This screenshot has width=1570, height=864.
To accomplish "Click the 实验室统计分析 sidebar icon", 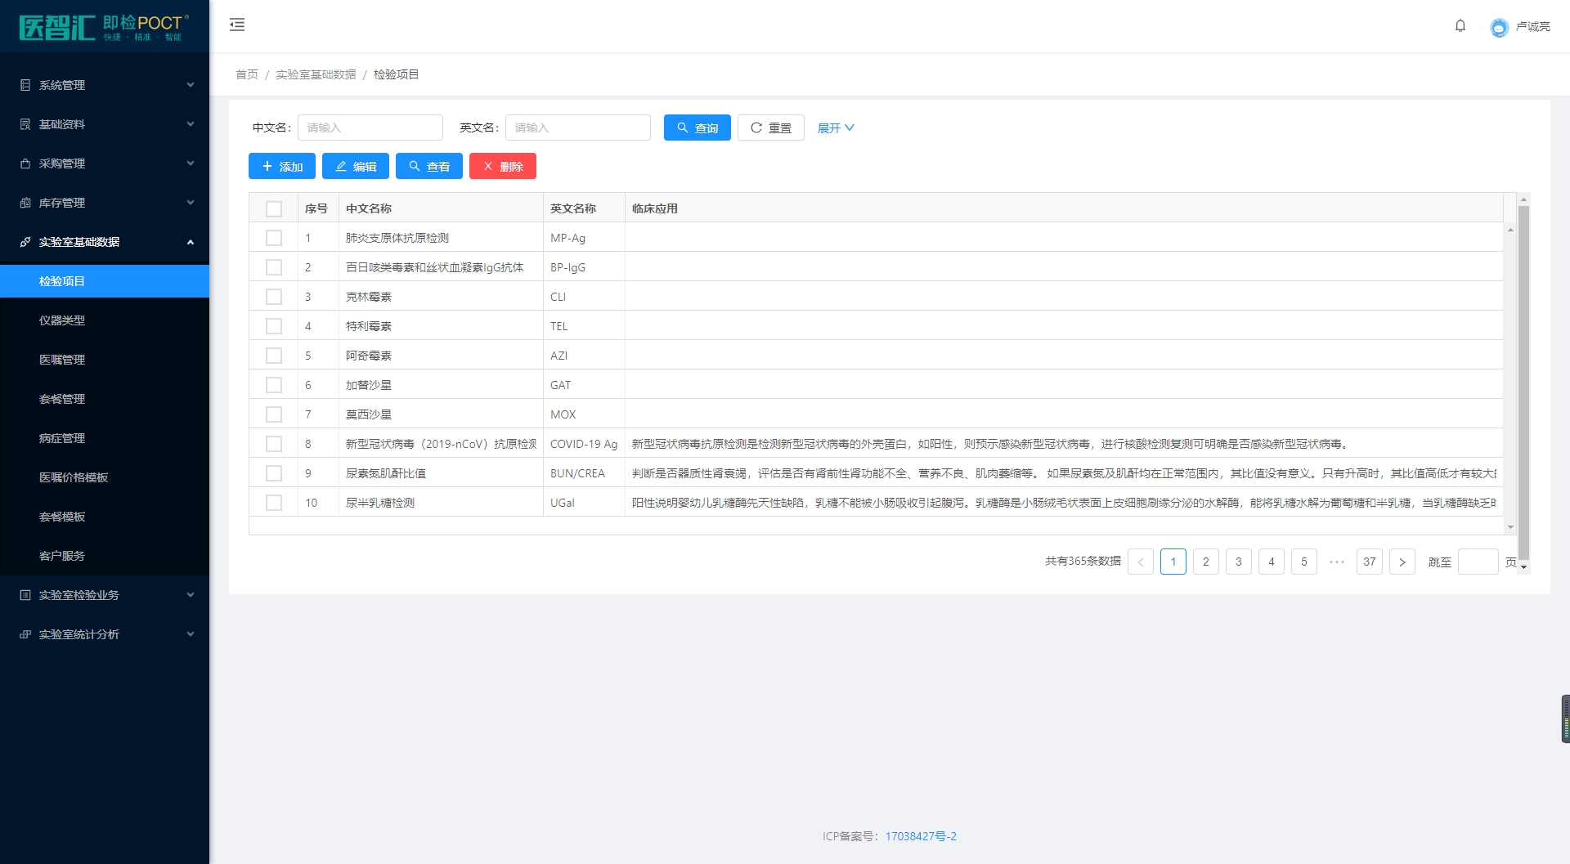I will click(25, 634).
